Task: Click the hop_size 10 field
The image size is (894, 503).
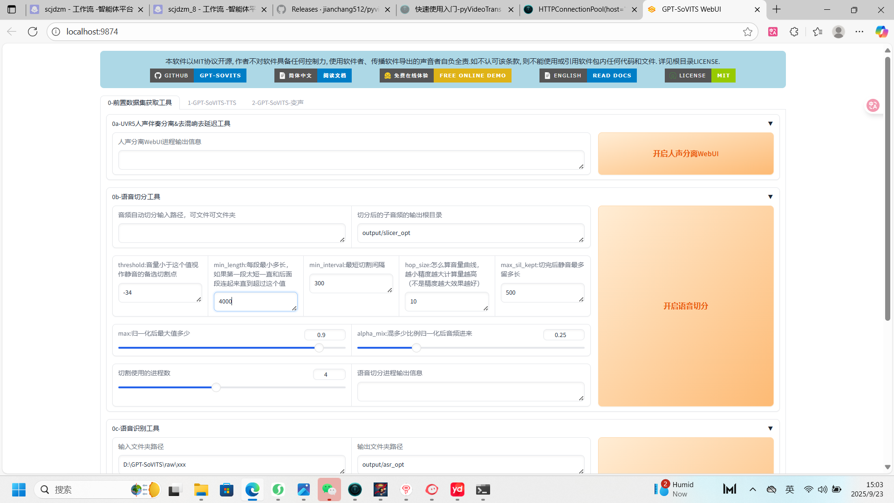Action: (x=447, y=302)
